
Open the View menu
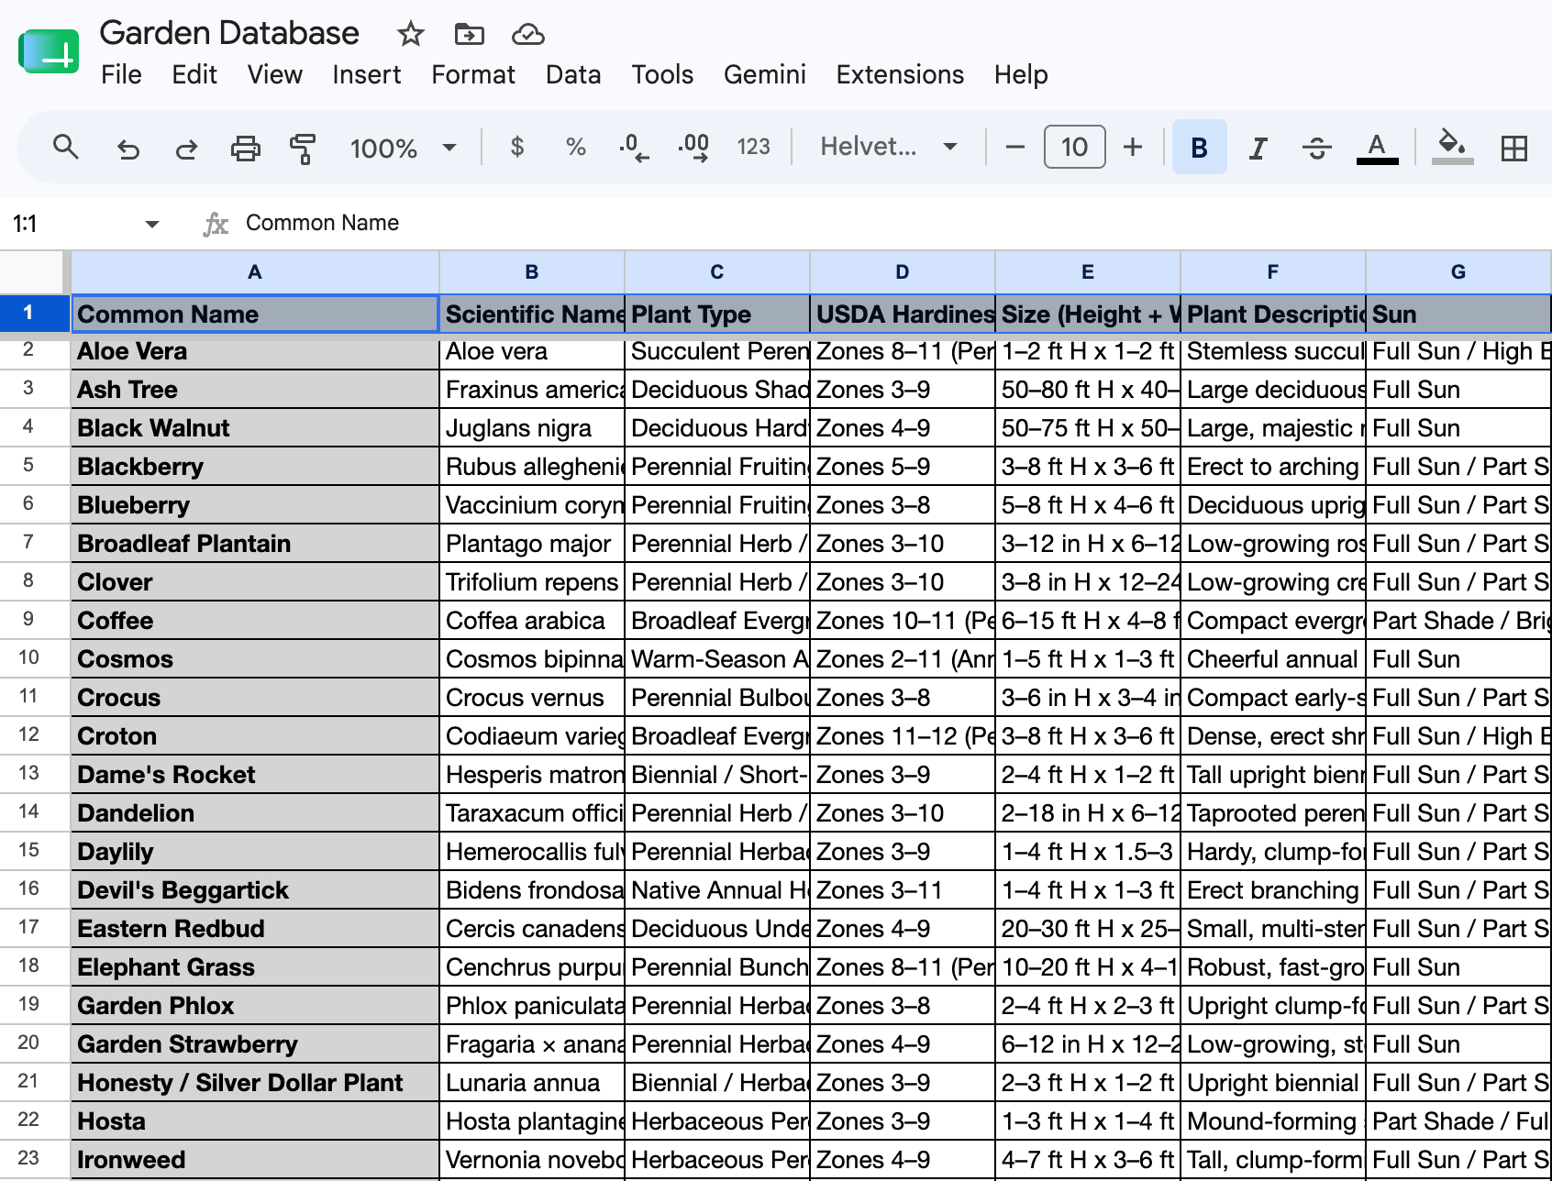point(274,74)
